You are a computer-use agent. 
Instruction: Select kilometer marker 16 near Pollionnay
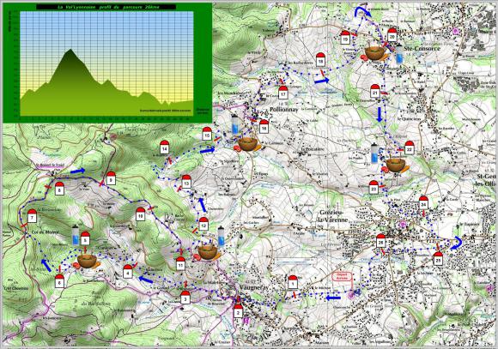tap(264, 126)
